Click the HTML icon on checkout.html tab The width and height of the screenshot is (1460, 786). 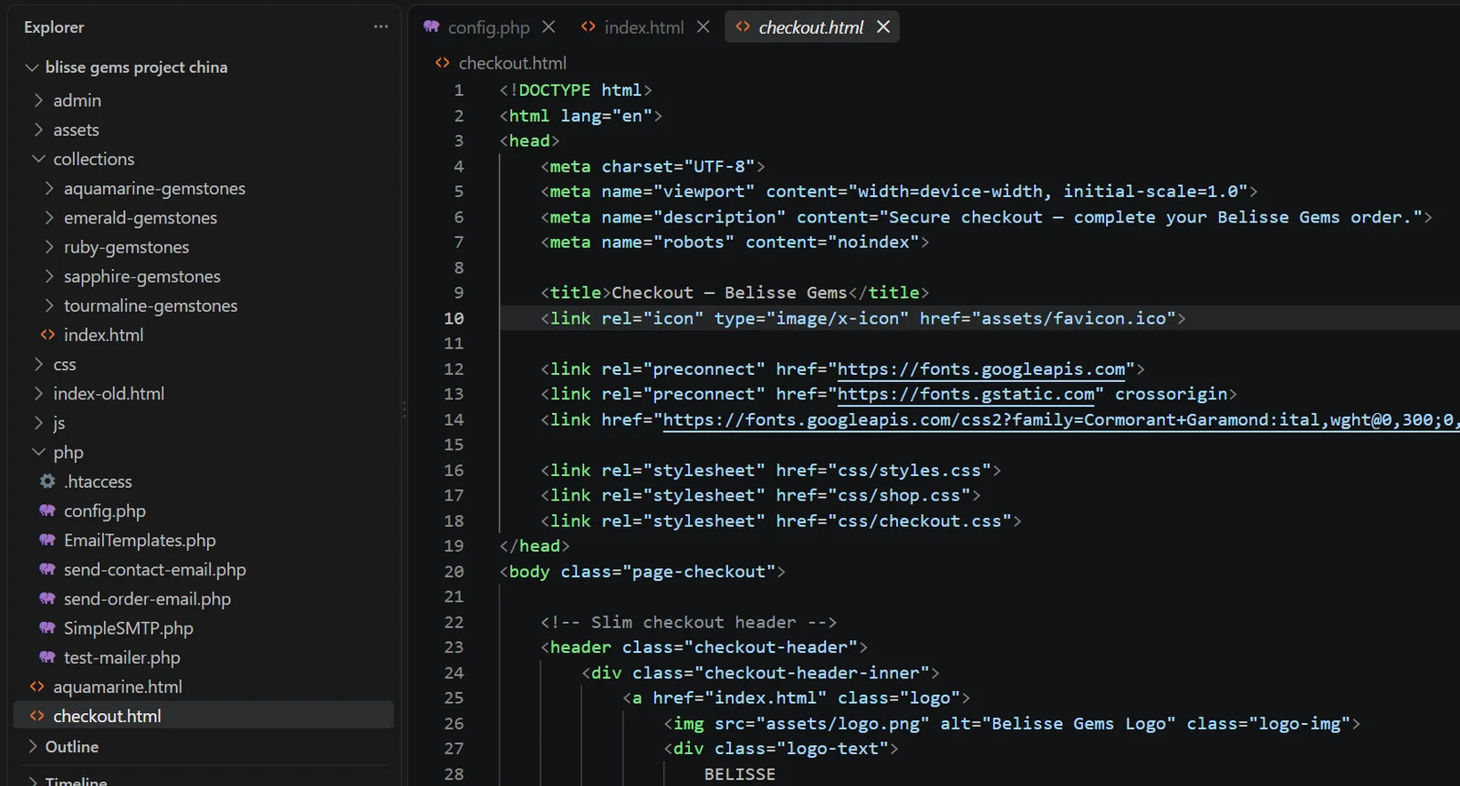[x=743, y=27]
